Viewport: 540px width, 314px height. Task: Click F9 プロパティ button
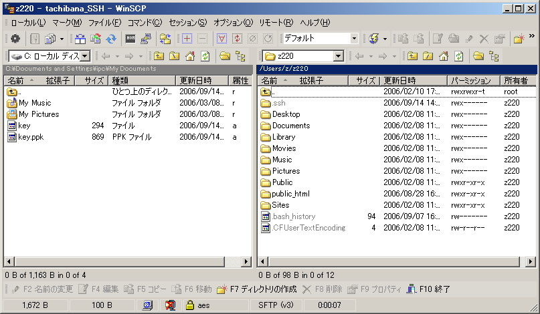[x=374, y=289]
